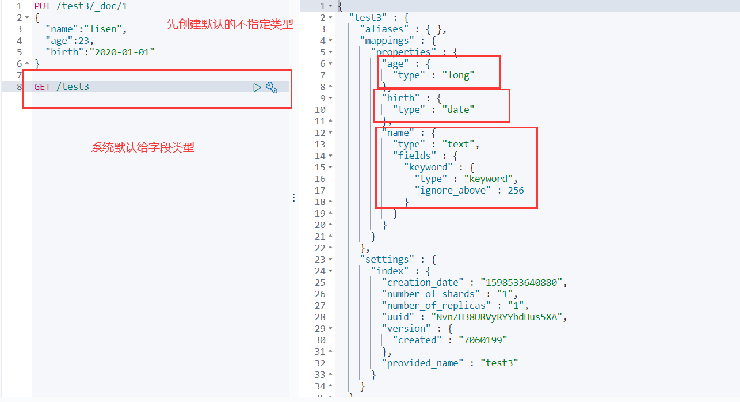
Task: Click the "age":23 line in the request
Action: 70,41
